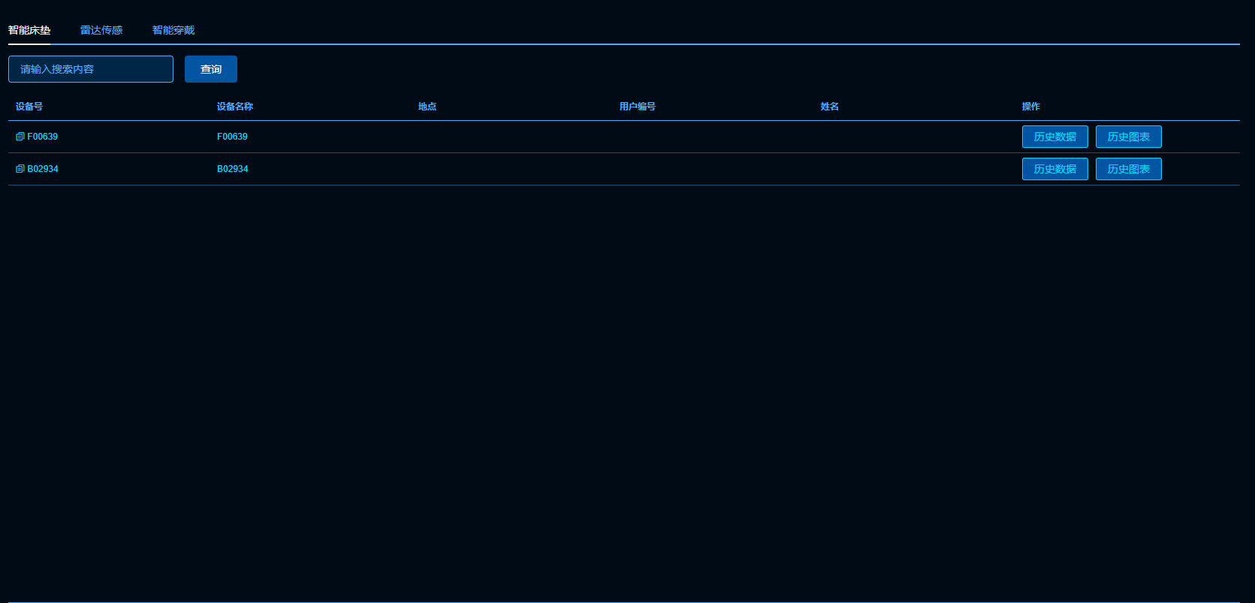Select the 地点 column header
The image size is (1255, 603).
pyautogui.click(x=427, y=107)
